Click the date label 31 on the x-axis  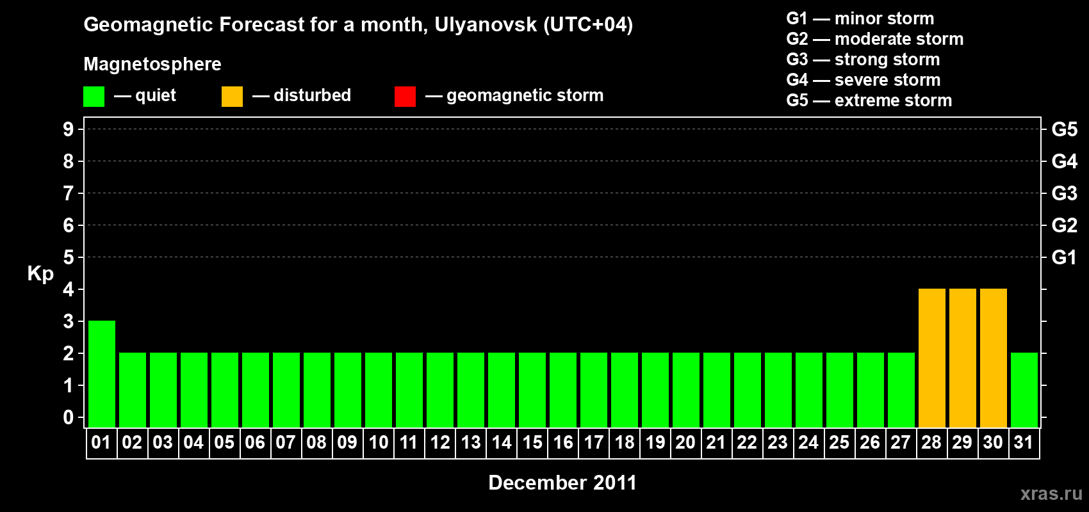coord(1024,443)
